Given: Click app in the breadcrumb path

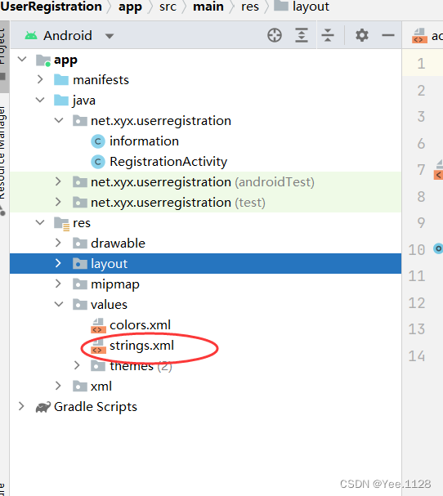Looking at the screenshot, I should (x=130, y=7).
